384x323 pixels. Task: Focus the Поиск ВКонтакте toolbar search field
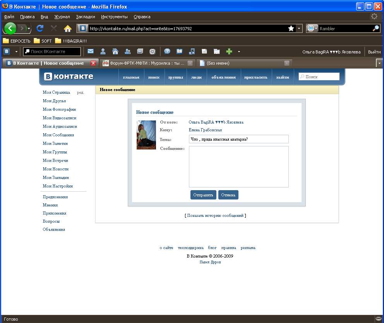[52, 52]
